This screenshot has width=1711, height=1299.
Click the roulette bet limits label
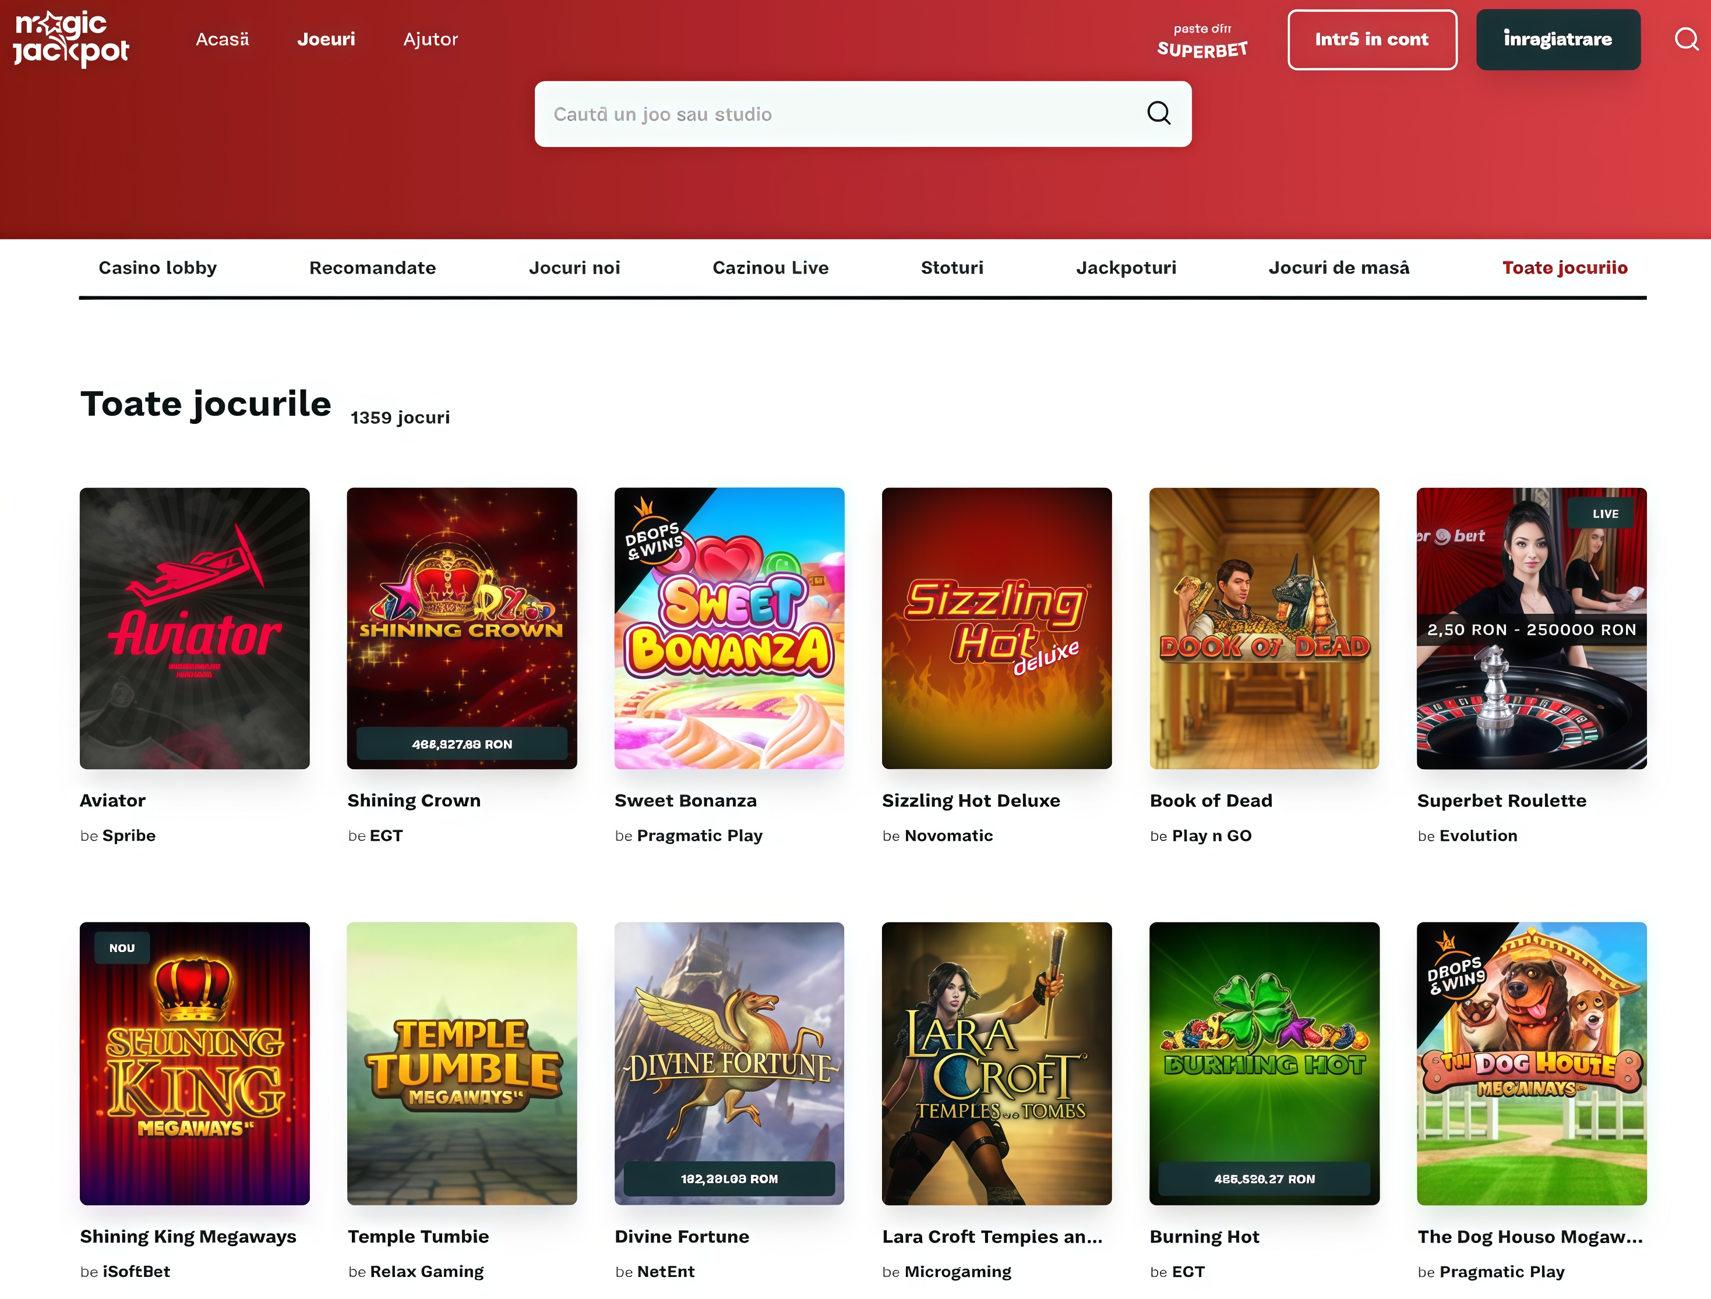(1532, 629)
